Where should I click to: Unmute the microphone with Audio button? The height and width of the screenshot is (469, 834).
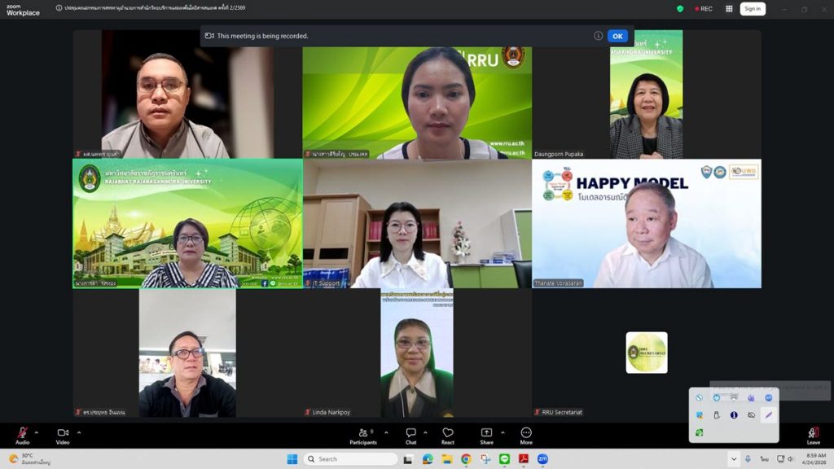pos(22,433)
